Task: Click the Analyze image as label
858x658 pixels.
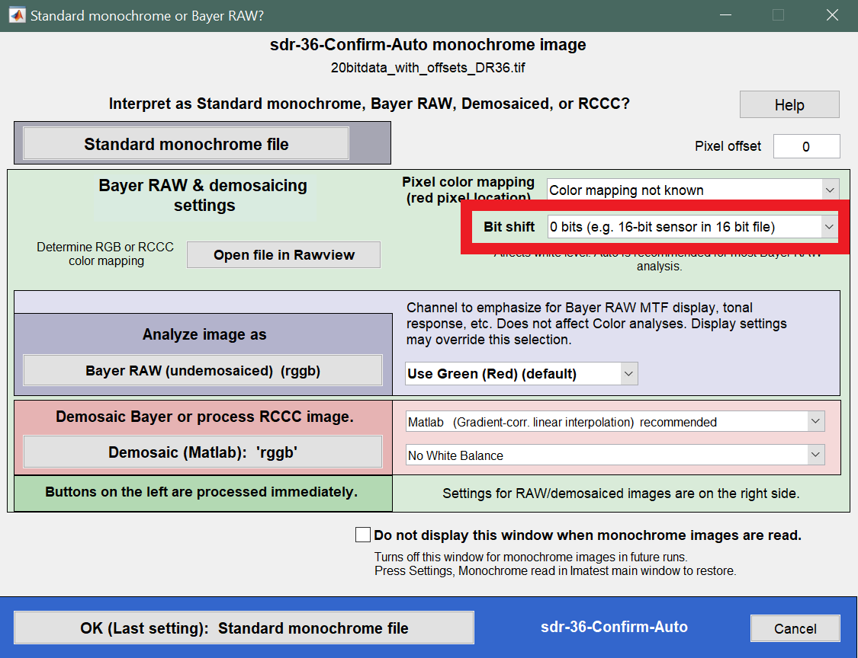Action: coord(204,334)
